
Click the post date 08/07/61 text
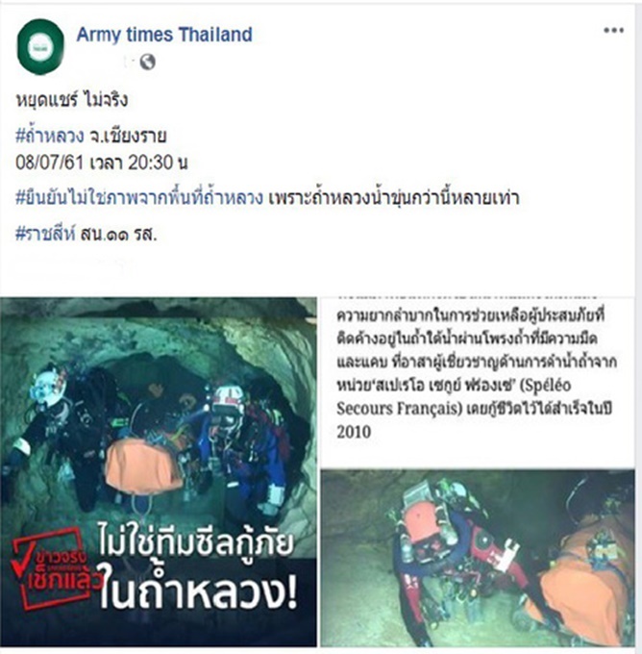tap(49, 163)
